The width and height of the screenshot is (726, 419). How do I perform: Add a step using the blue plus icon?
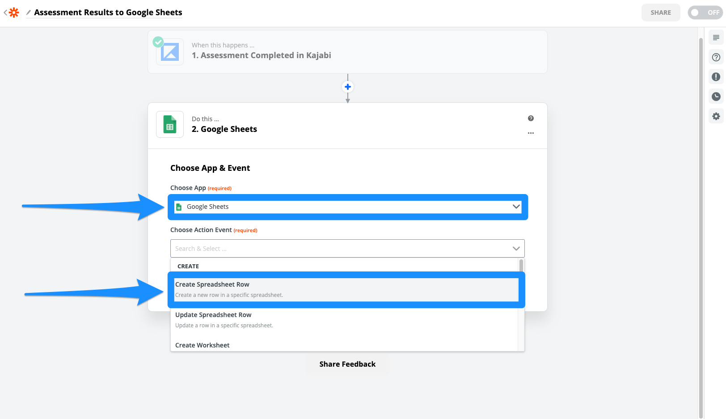(347, 86)
